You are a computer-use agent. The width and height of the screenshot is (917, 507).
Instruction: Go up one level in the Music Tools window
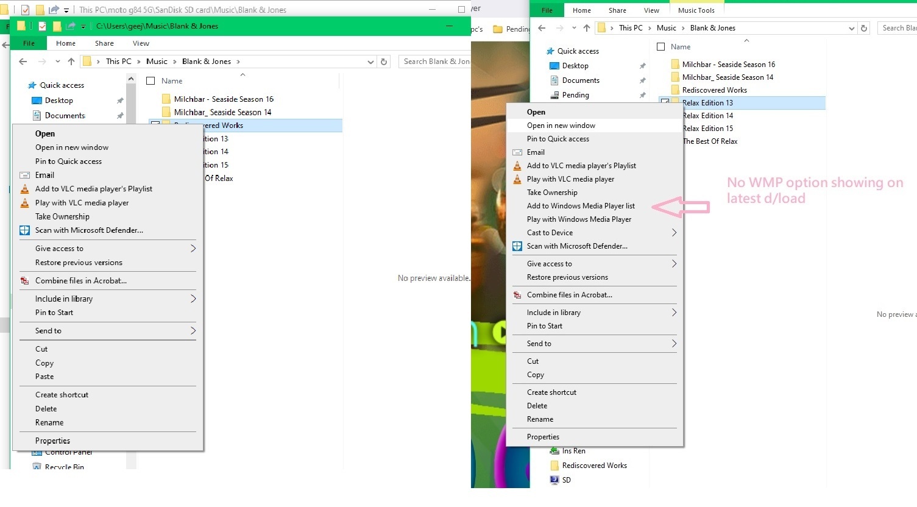587,28
